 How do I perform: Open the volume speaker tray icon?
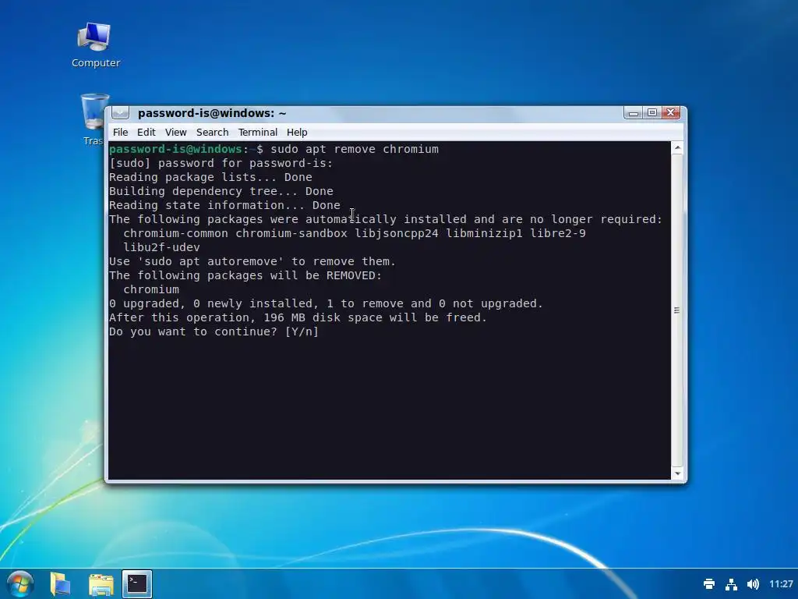(753, 583)
